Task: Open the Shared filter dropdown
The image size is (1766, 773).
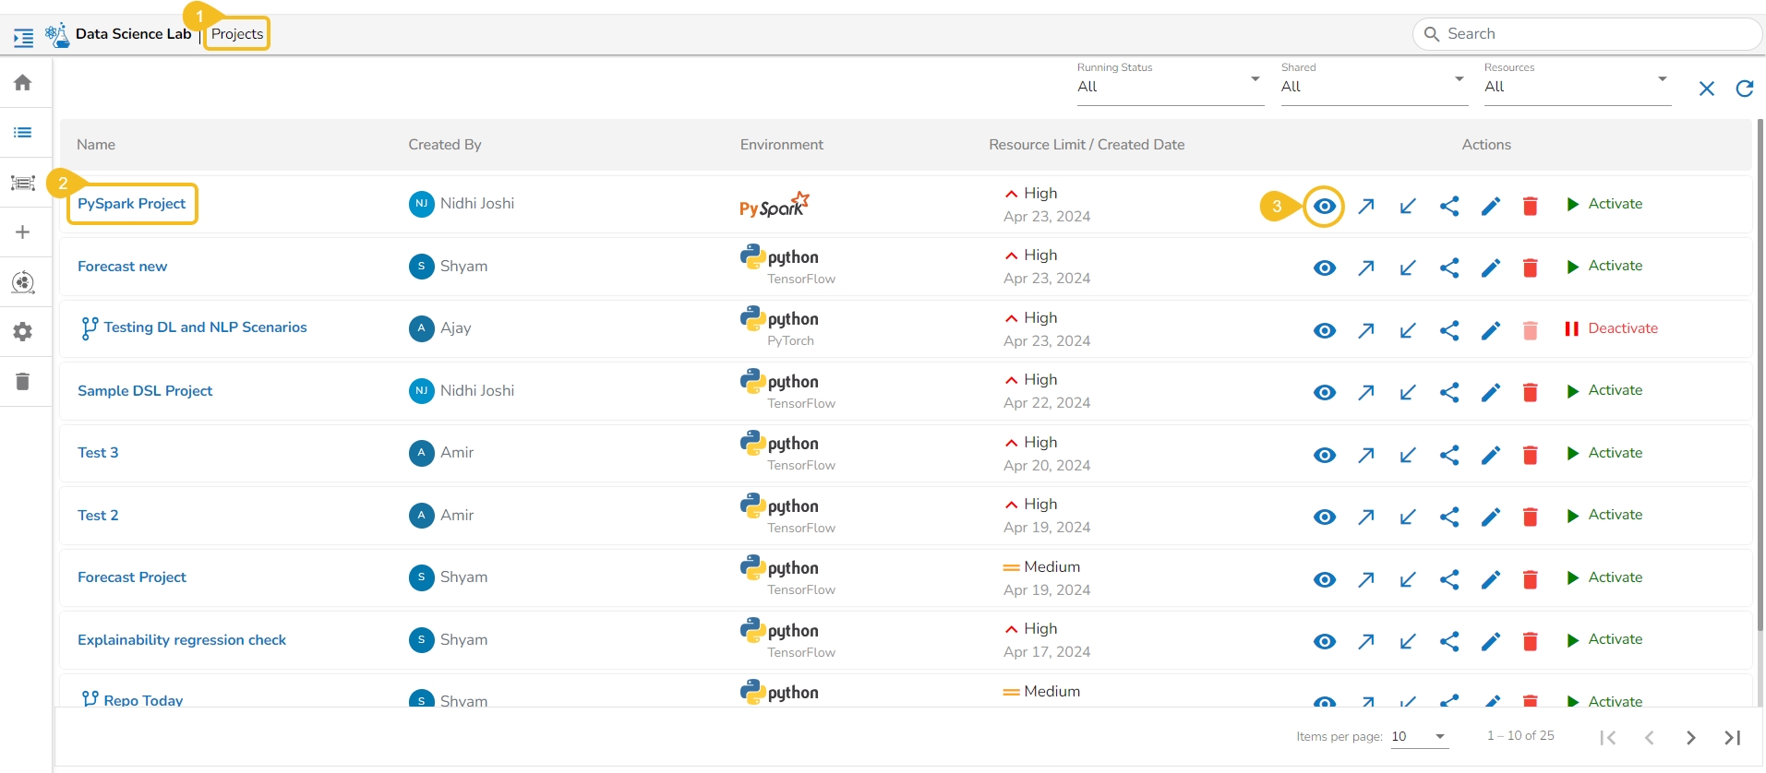Action: click(x=1373, y=87)
